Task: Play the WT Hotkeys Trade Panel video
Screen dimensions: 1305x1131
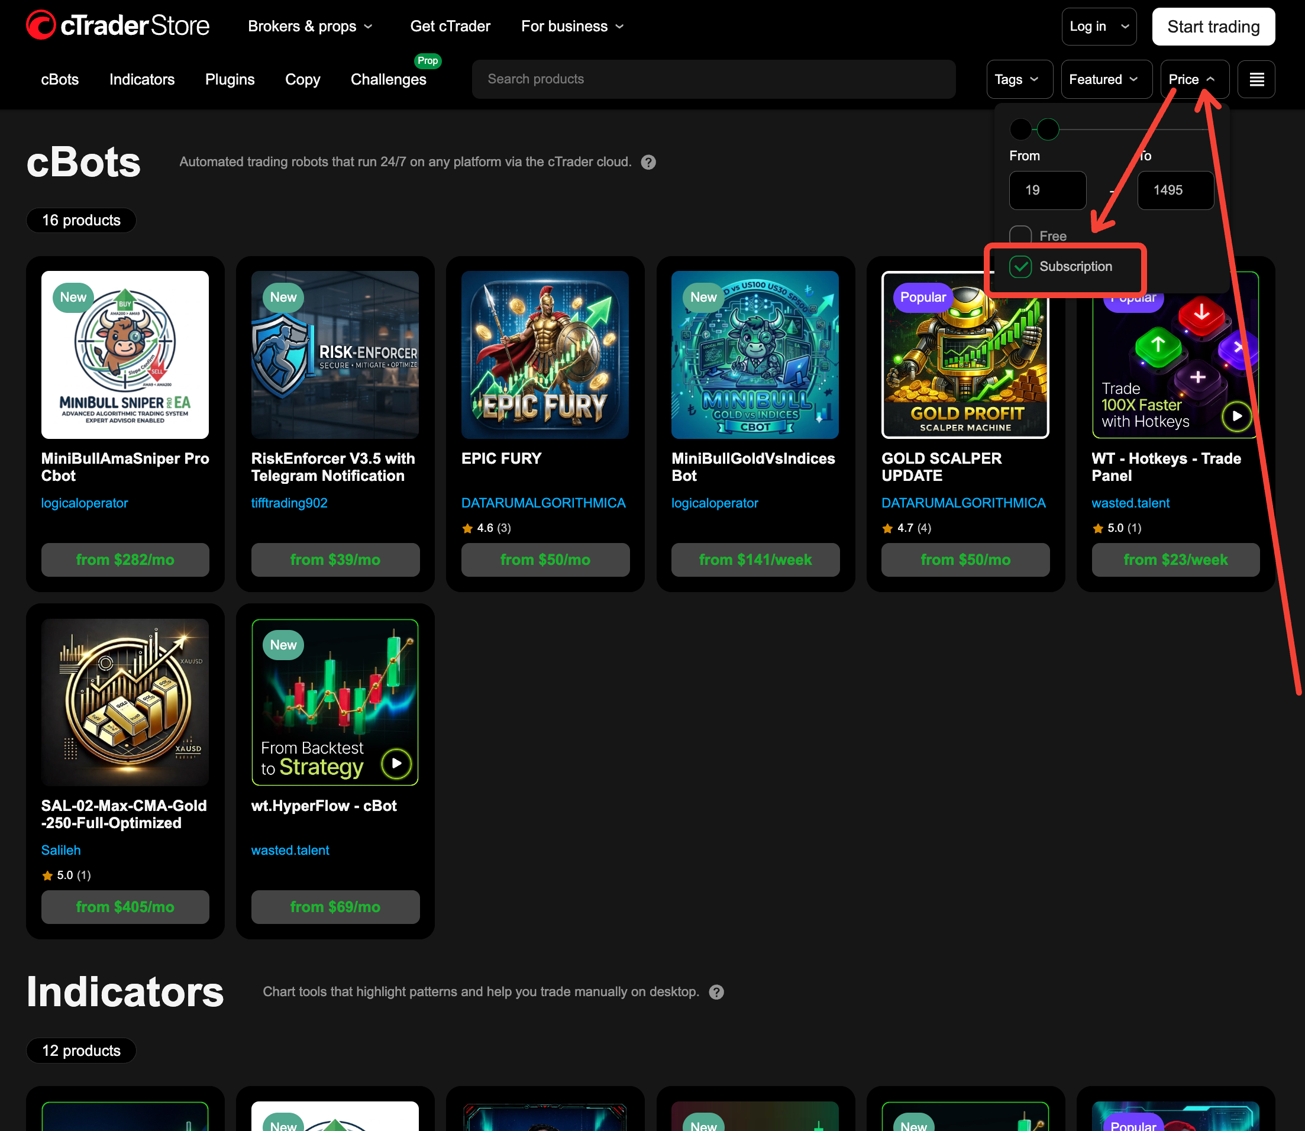Action: click(1237, 416)
